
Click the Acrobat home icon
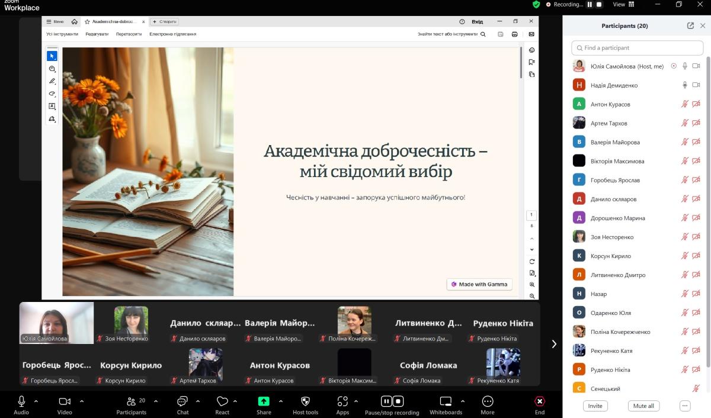(74, 21)
